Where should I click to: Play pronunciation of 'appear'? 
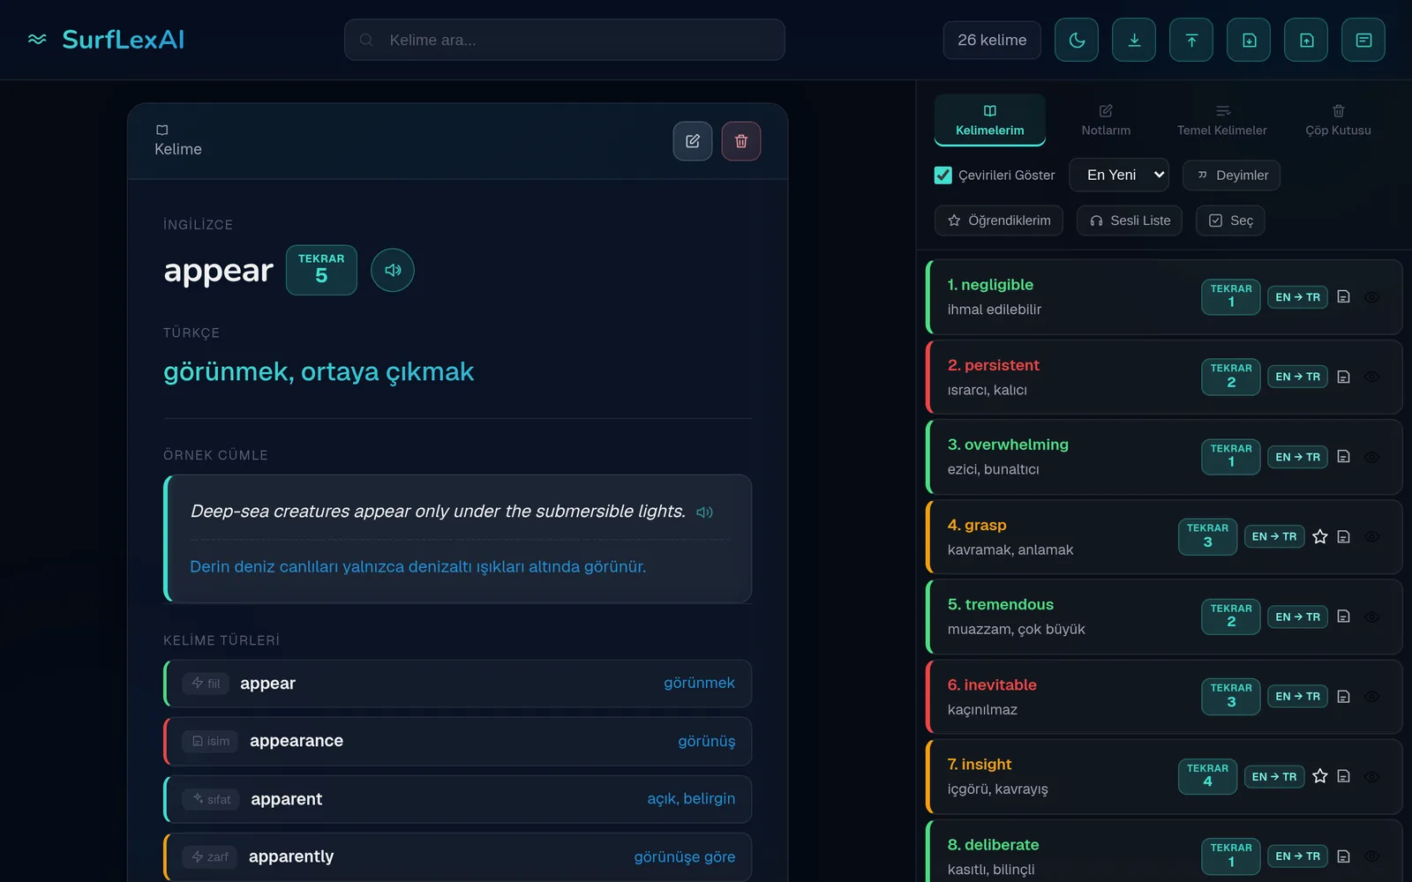(393, 270)
